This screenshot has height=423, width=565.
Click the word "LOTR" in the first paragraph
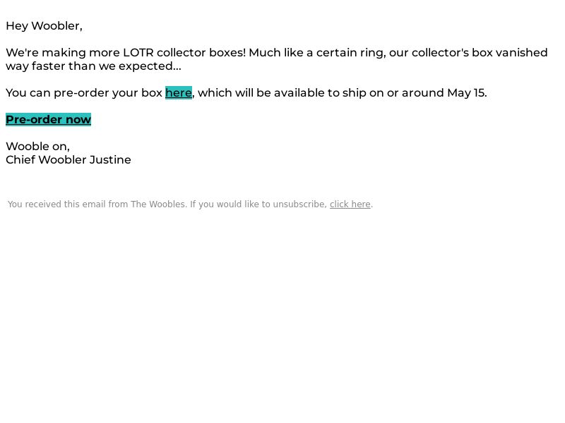click(x=138, y=52)
